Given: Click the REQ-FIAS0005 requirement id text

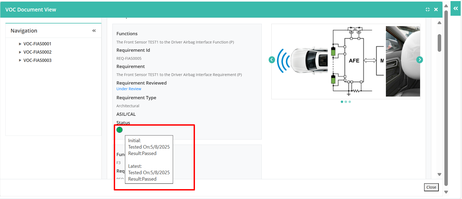Looking at the screenshot, I should pyautogui.click(x=129, y=58).
